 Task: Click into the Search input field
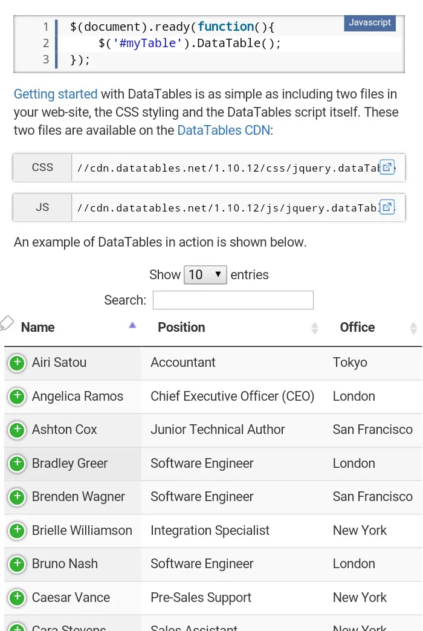coord(233,300)
